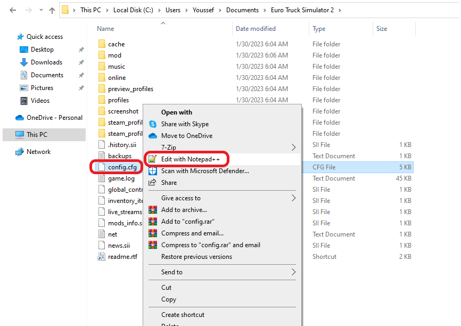Go up one folder level arrow
The image size is (461, 326).
(52, 10)
